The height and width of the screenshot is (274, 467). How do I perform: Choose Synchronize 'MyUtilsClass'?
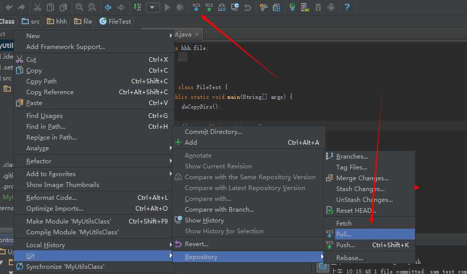click(x=94, y=267)
